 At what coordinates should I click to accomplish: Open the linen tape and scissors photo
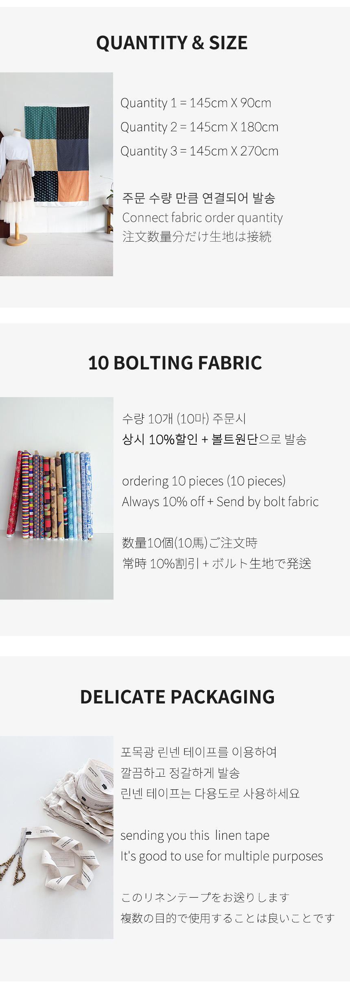(x=57, y=837)
